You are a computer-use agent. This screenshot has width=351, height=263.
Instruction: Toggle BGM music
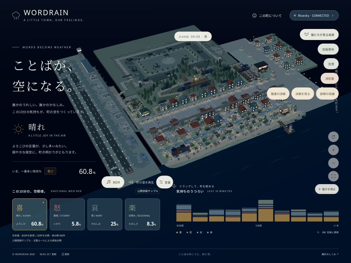tap(113, 182)
